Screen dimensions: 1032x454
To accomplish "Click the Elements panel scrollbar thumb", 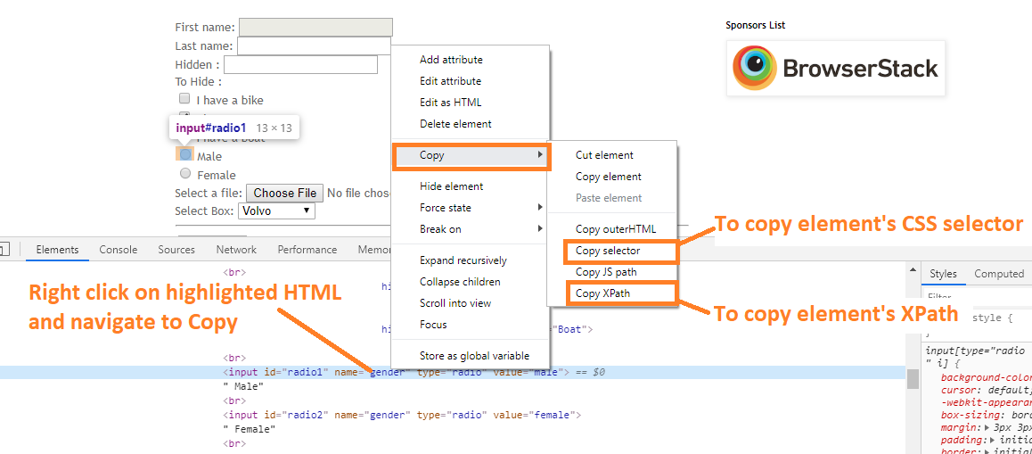I will [x=913, y=379].
